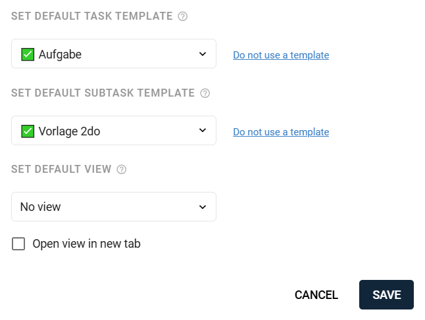Click help icon beside Set Default Subtask Template
This screenshot has width=425, height=320.
205,93
